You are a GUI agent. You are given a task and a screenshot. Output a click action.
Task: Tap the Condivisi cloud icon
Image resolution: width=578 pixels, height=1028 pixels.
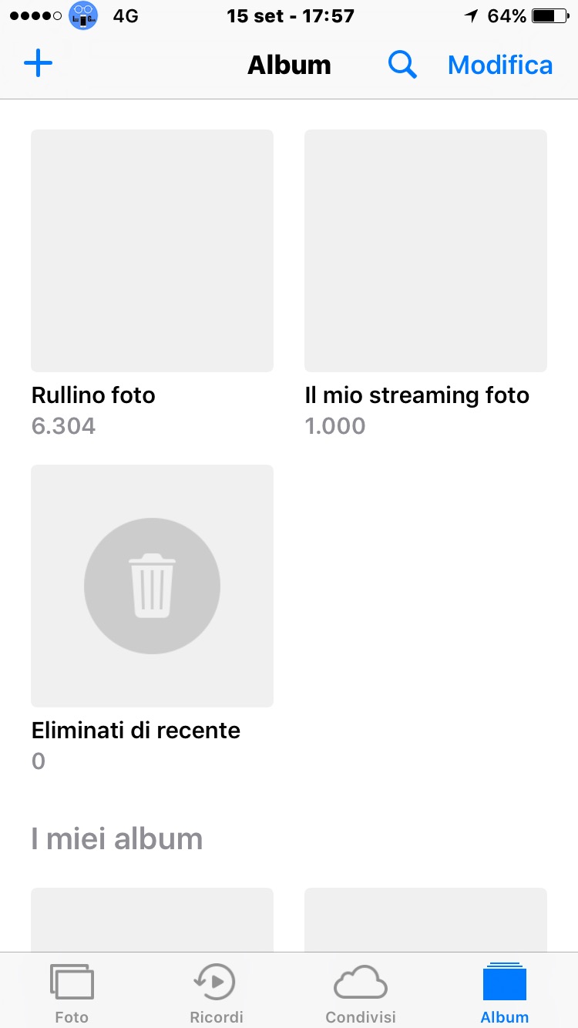[x=360, y=983]
